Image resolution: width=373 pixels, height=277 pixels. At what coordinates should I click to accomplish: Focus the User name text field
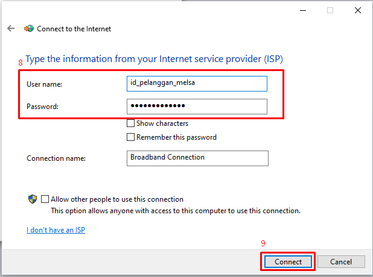coord(197,84)
